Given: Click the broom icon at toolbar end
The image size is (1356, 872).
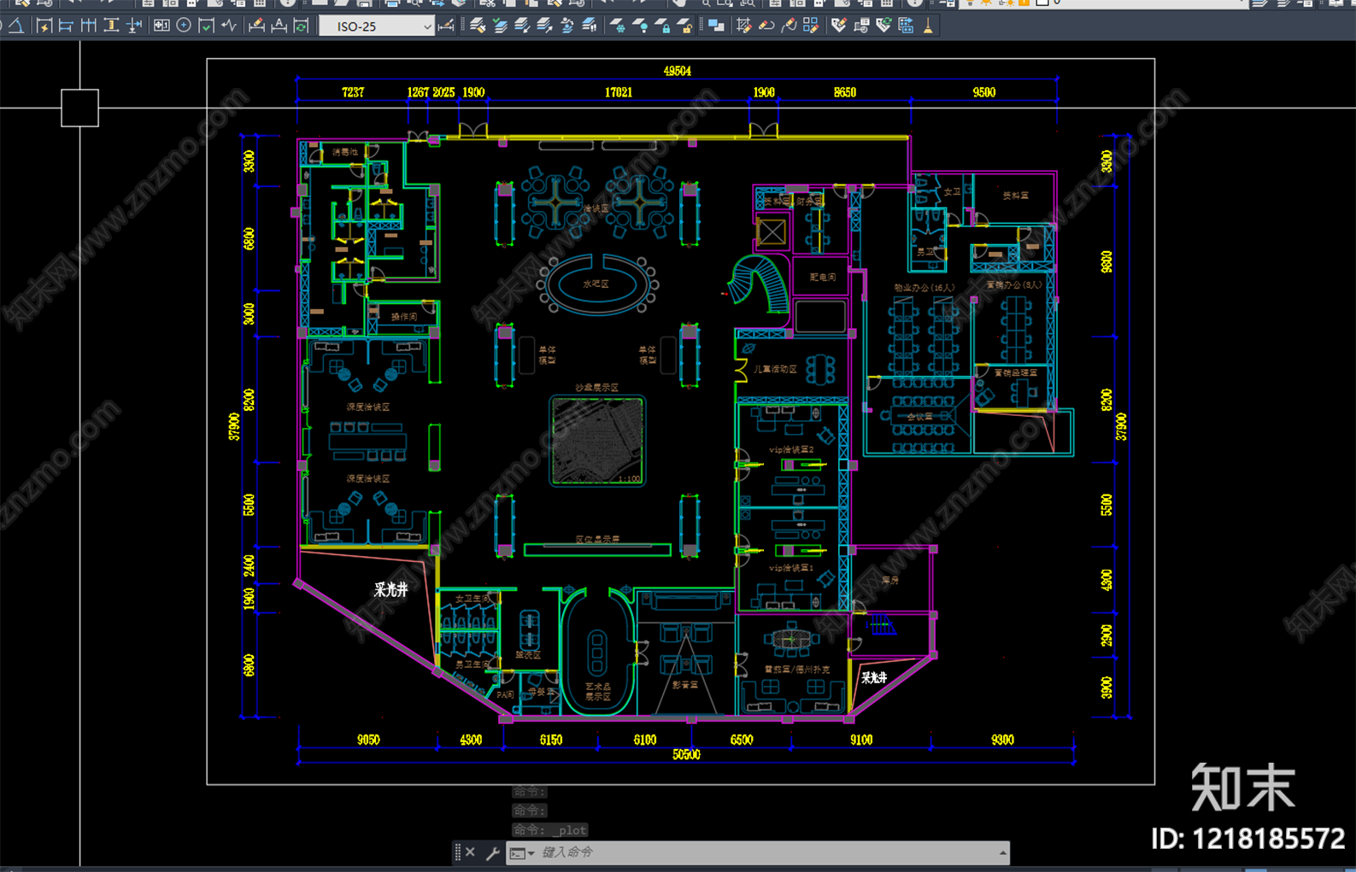Looking at the screenshot, I should tap(928, 26).
